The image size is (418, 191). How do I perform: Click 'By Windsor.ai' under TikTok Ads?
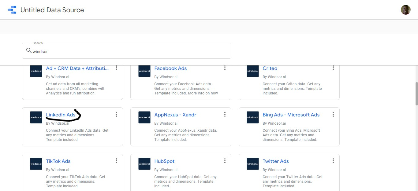coord(58,170)
